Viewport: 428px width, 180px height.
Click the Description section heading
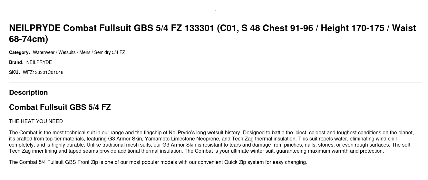click(x=28, y=93)
